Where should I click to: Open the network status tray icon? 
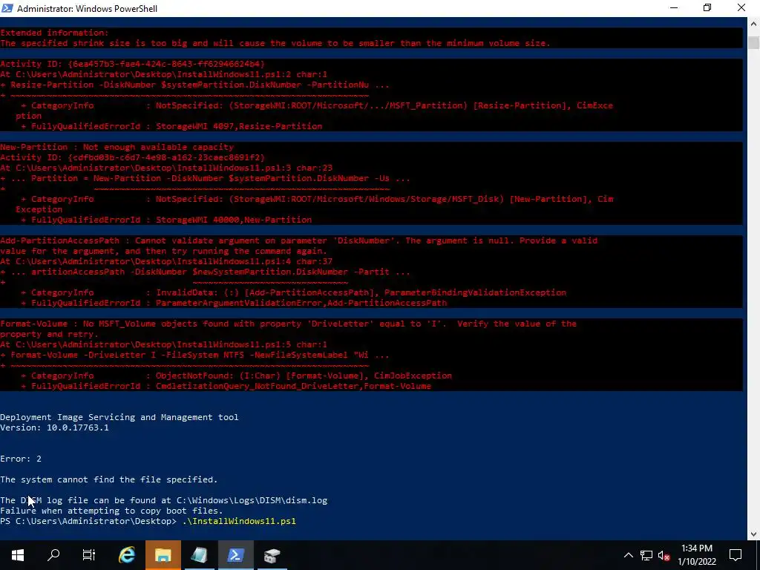pos(646,555)
